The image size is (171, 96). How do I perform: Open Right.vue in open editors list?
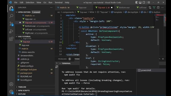pyautogui.click(x=35, y=33)
